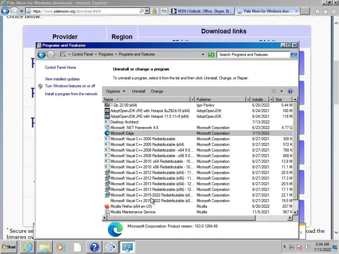Close the Pale Moon tab
Image resolution: width=339 pixels, height=254 pixels.
click(296, 11)
